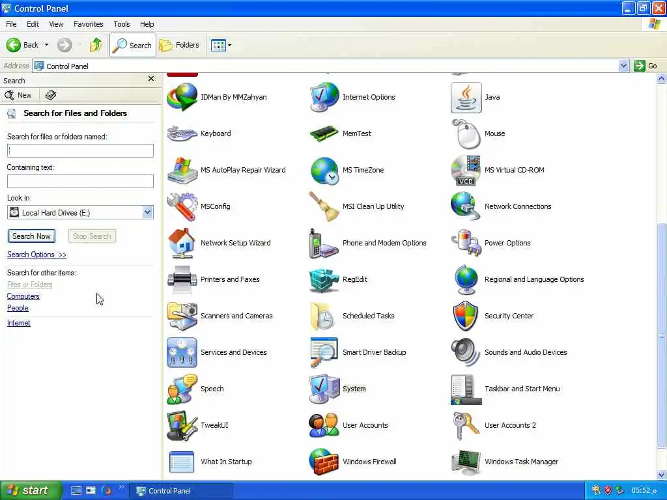The height and width of the screenshot is (500, 667).
Task: Open the Windows Task Manager icon
Action: tap(466, 462)
